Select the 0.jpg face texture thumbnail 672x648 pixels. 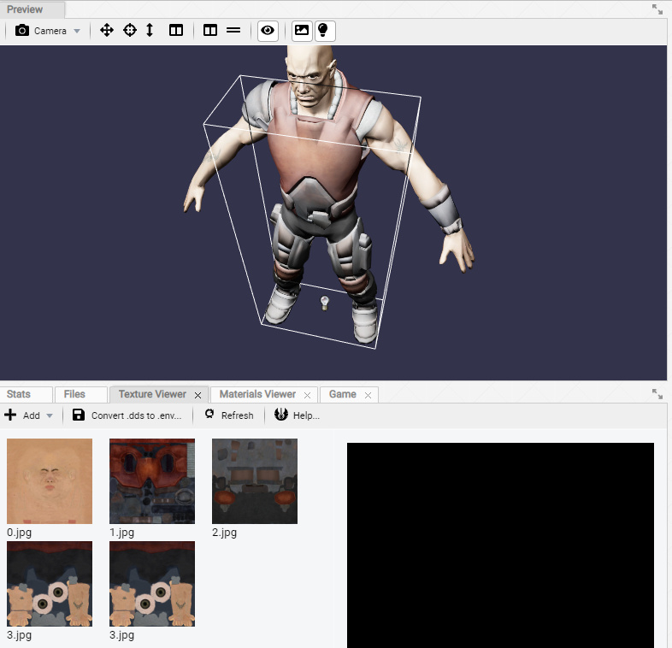point(50,480)
